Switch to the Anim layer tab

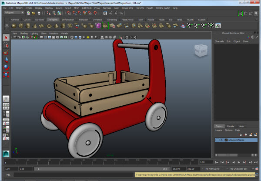pos(241,126)
